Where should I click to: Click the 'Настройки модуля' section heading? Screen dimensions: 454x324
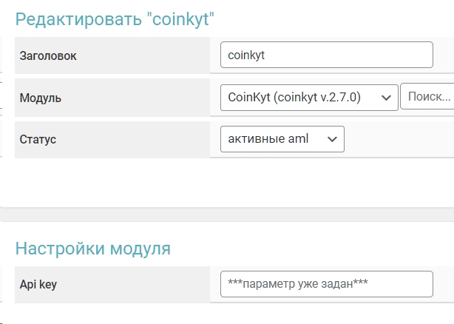(93, 249)
